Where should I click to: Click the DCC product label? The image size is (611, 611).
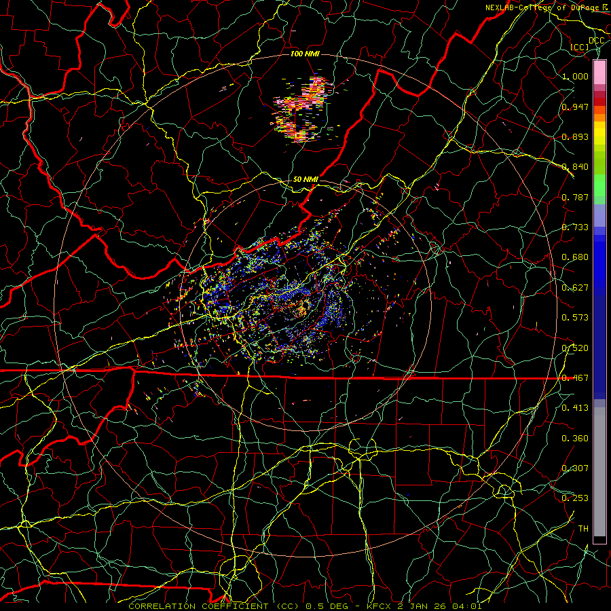tap(596, 41)
